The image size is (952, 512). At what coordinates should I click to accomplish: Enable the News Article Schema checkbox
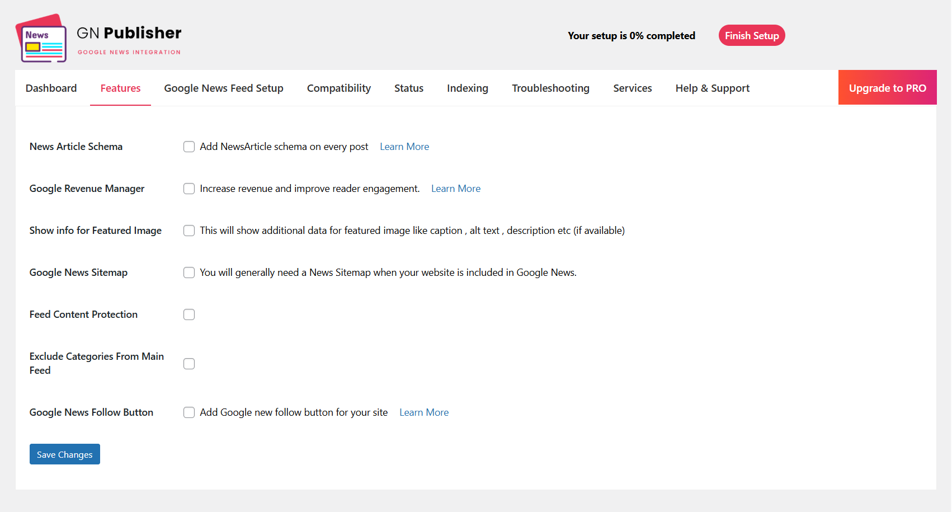pyautogui.click(x=189, y=147)
